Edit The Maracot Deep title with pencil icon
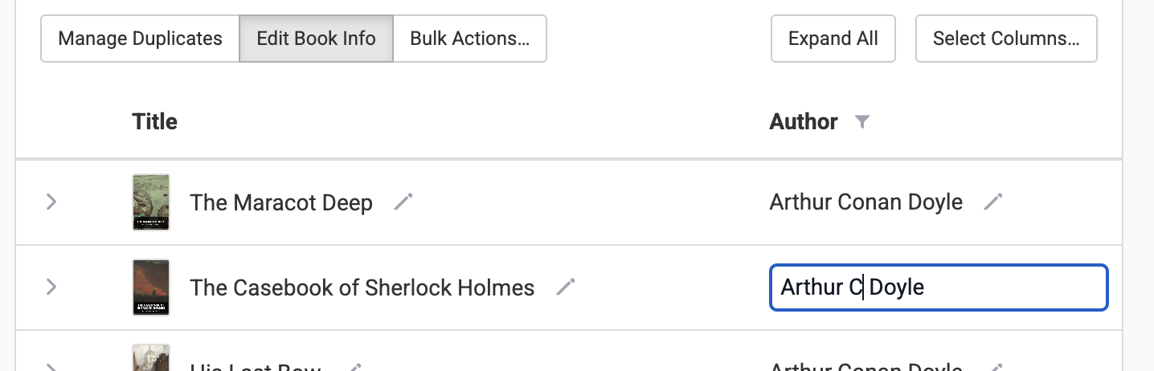1154x371 pixels. point(403,202)
